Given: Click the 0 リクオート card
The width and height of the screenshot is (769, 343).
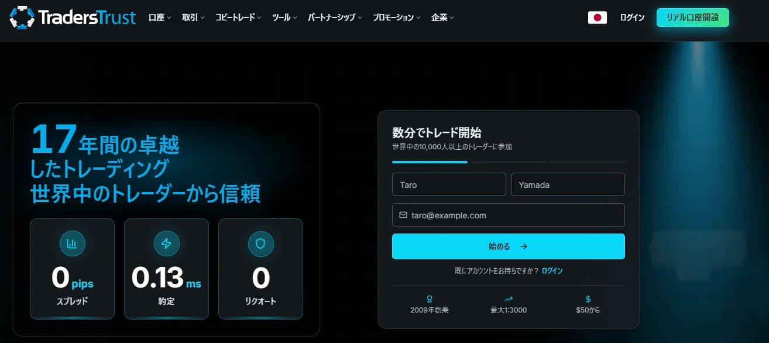Looking at the screenshot, I should pos(260,269).
